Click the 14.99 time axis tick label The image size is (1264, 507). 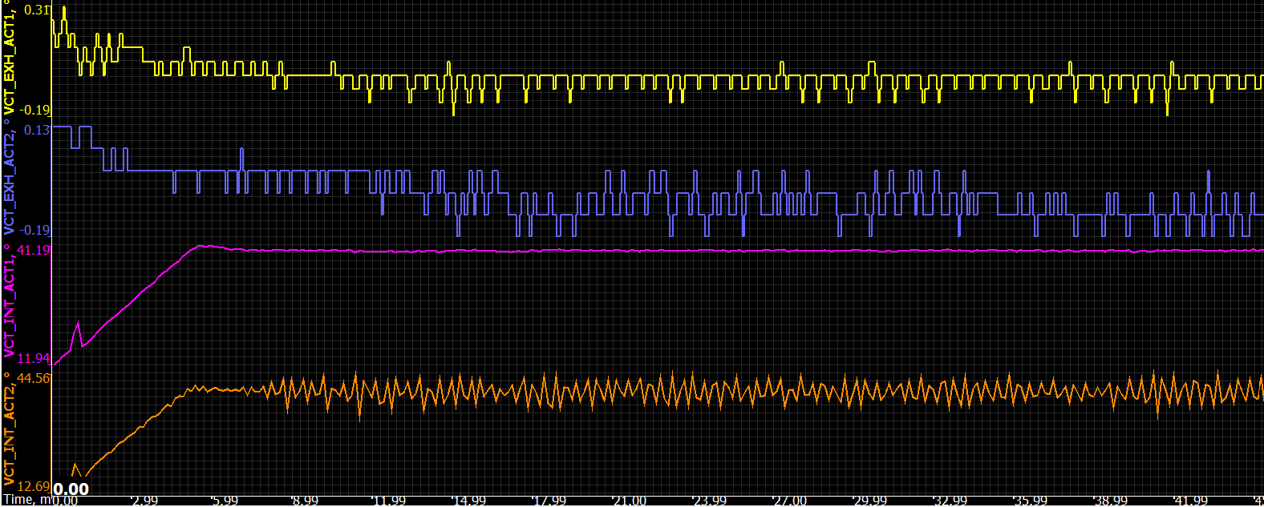[x=468, y=501]
